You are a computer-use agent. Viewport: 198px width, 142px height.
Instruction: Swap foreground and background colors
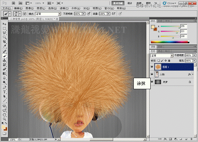[x=6, y=123]
